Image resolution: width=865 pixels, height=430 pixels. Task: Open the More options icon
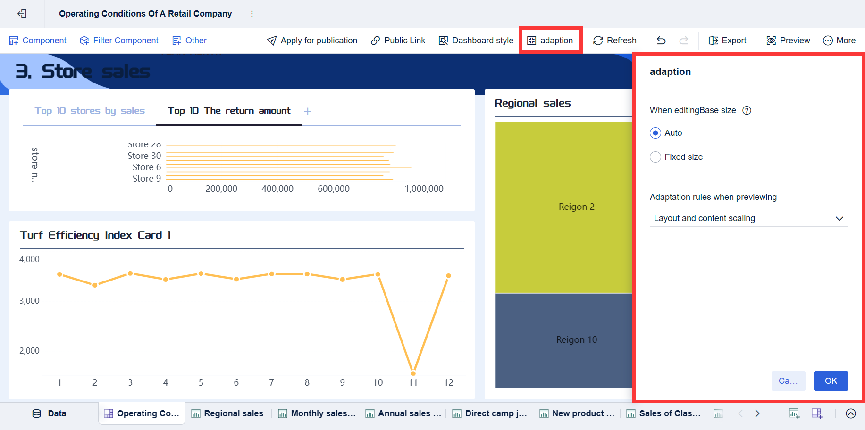pyautogui.click(x=827, y=41)
